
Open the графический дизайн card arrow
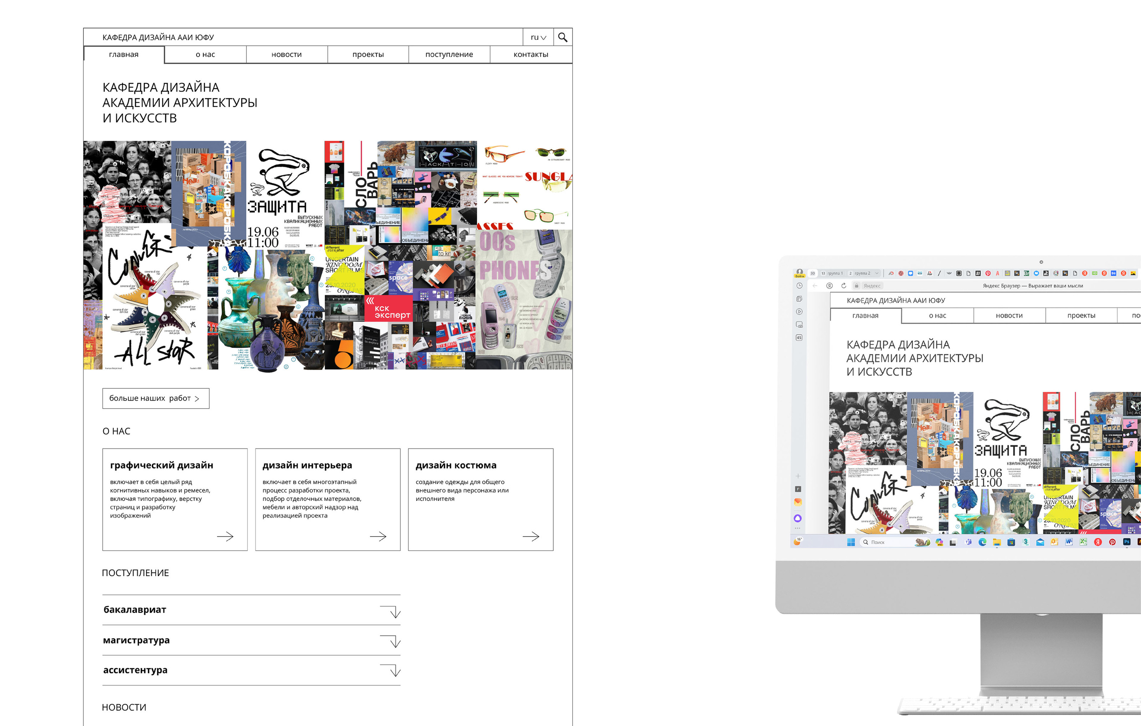pyautogui.click(x=225, y=536)
